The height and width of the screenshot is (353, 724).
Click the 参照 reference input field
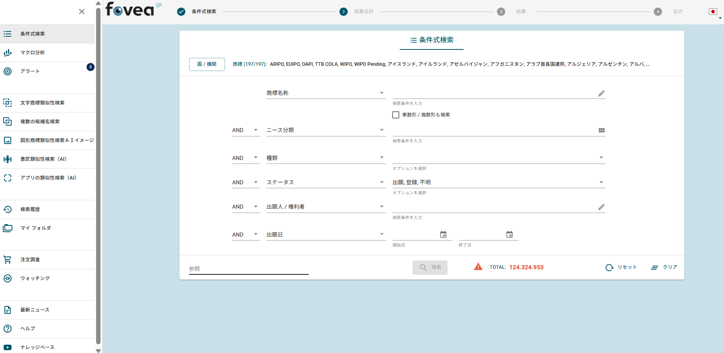(249, 269)
